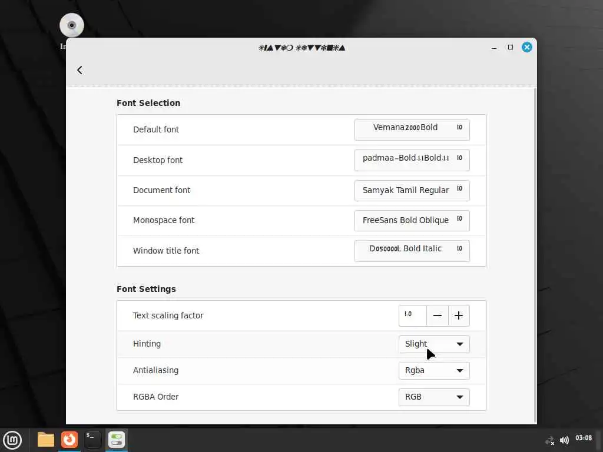The height and width of the screenshot is (452, 603).
Task: Open the Desktop font chooser button
Action: pyautogui.click(x=412, y=160)
